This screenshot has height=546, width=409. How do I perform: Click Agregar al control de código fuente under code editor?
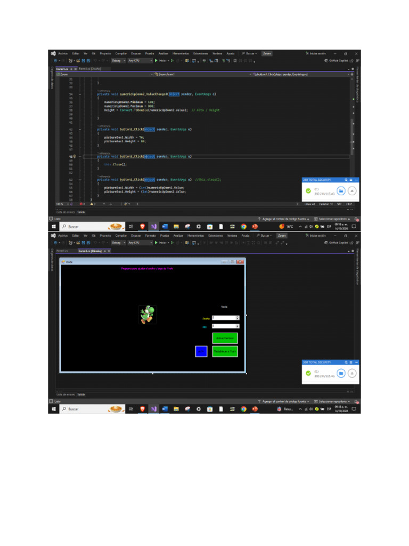tap(283, 219)
